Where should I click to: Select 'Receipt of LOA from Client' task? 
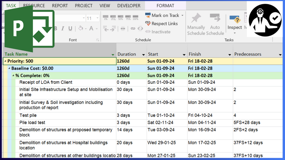(x=46, y=82)
